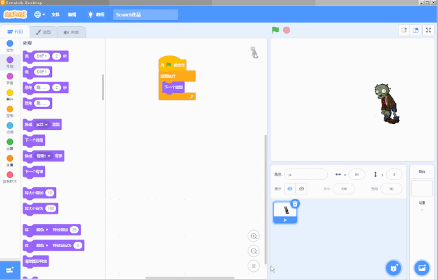Click value 10 in change size block
The width and height of the screenshot is (438, 280).
click(50, 193)
